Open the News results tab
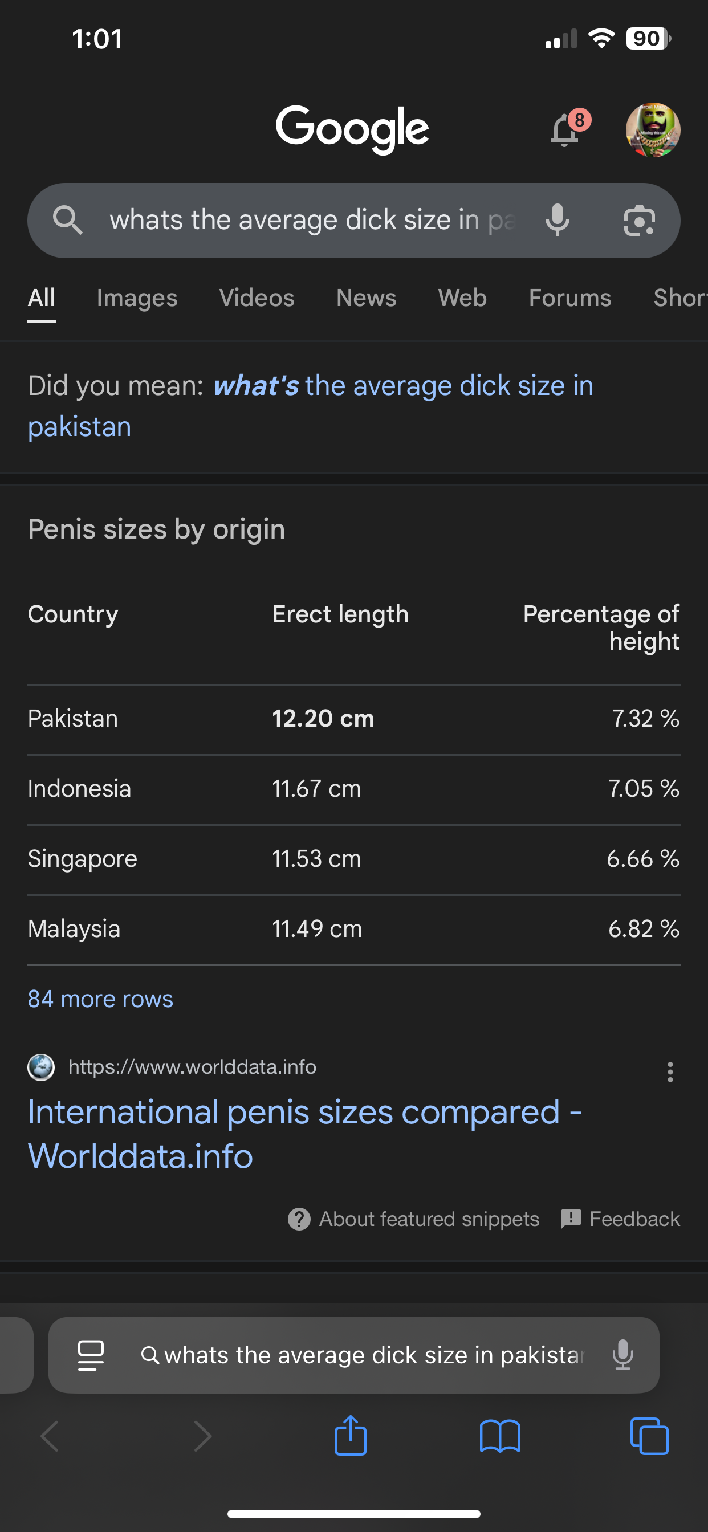 (x=366, y=298)
